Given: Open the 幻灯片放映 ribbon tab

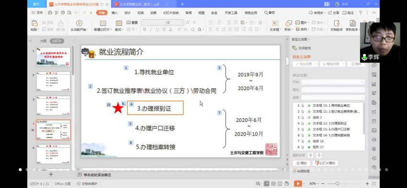Looking at the screenshot, I should (x=171, y=13).
